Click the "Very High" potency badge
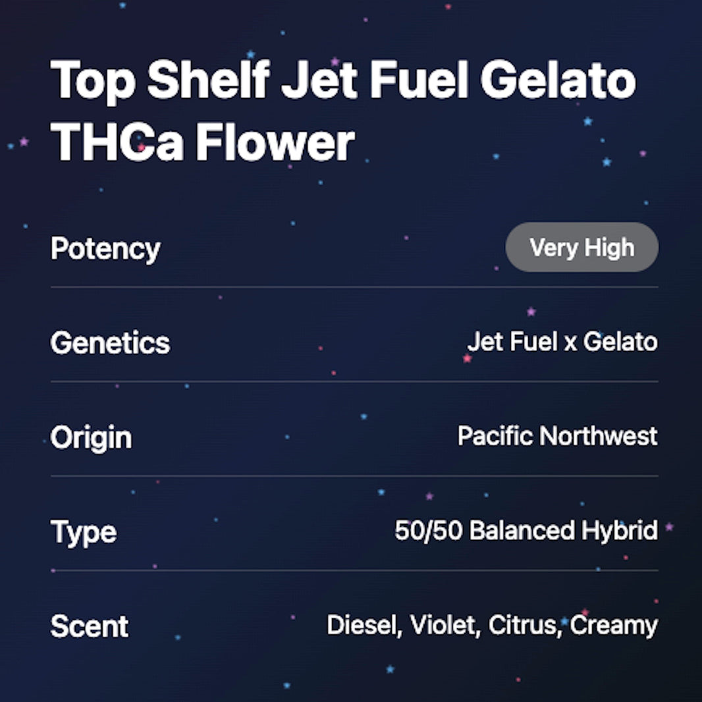The height and width of the screenshot is (702, 702). (x=581, y=248)
